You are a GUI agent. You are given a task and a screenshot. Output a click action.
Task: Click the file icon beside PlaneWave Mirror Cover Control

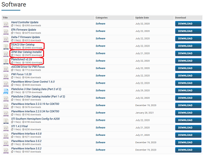coord(6,84)
